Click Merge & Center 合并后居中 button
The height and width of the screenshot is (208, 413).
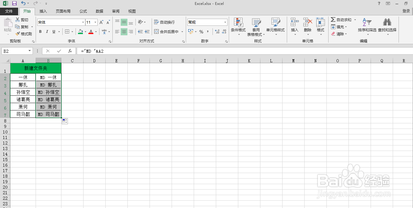pyautogui.click(x=166, y=32)
